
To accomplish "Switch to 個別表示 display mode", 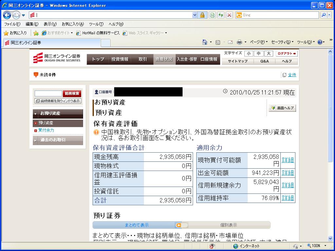I will tap(228, 225).
